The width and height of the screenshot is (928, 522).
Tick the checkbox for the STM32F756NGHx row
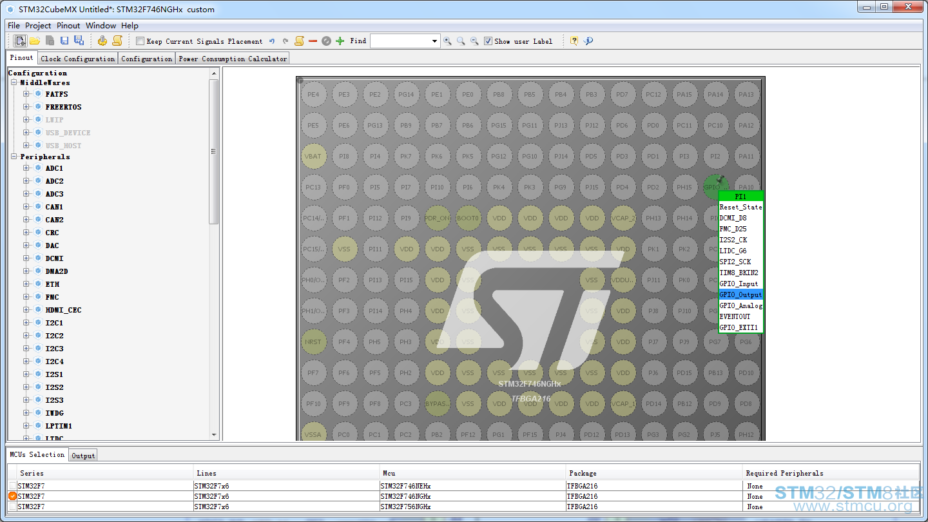(x=13, y=507)
